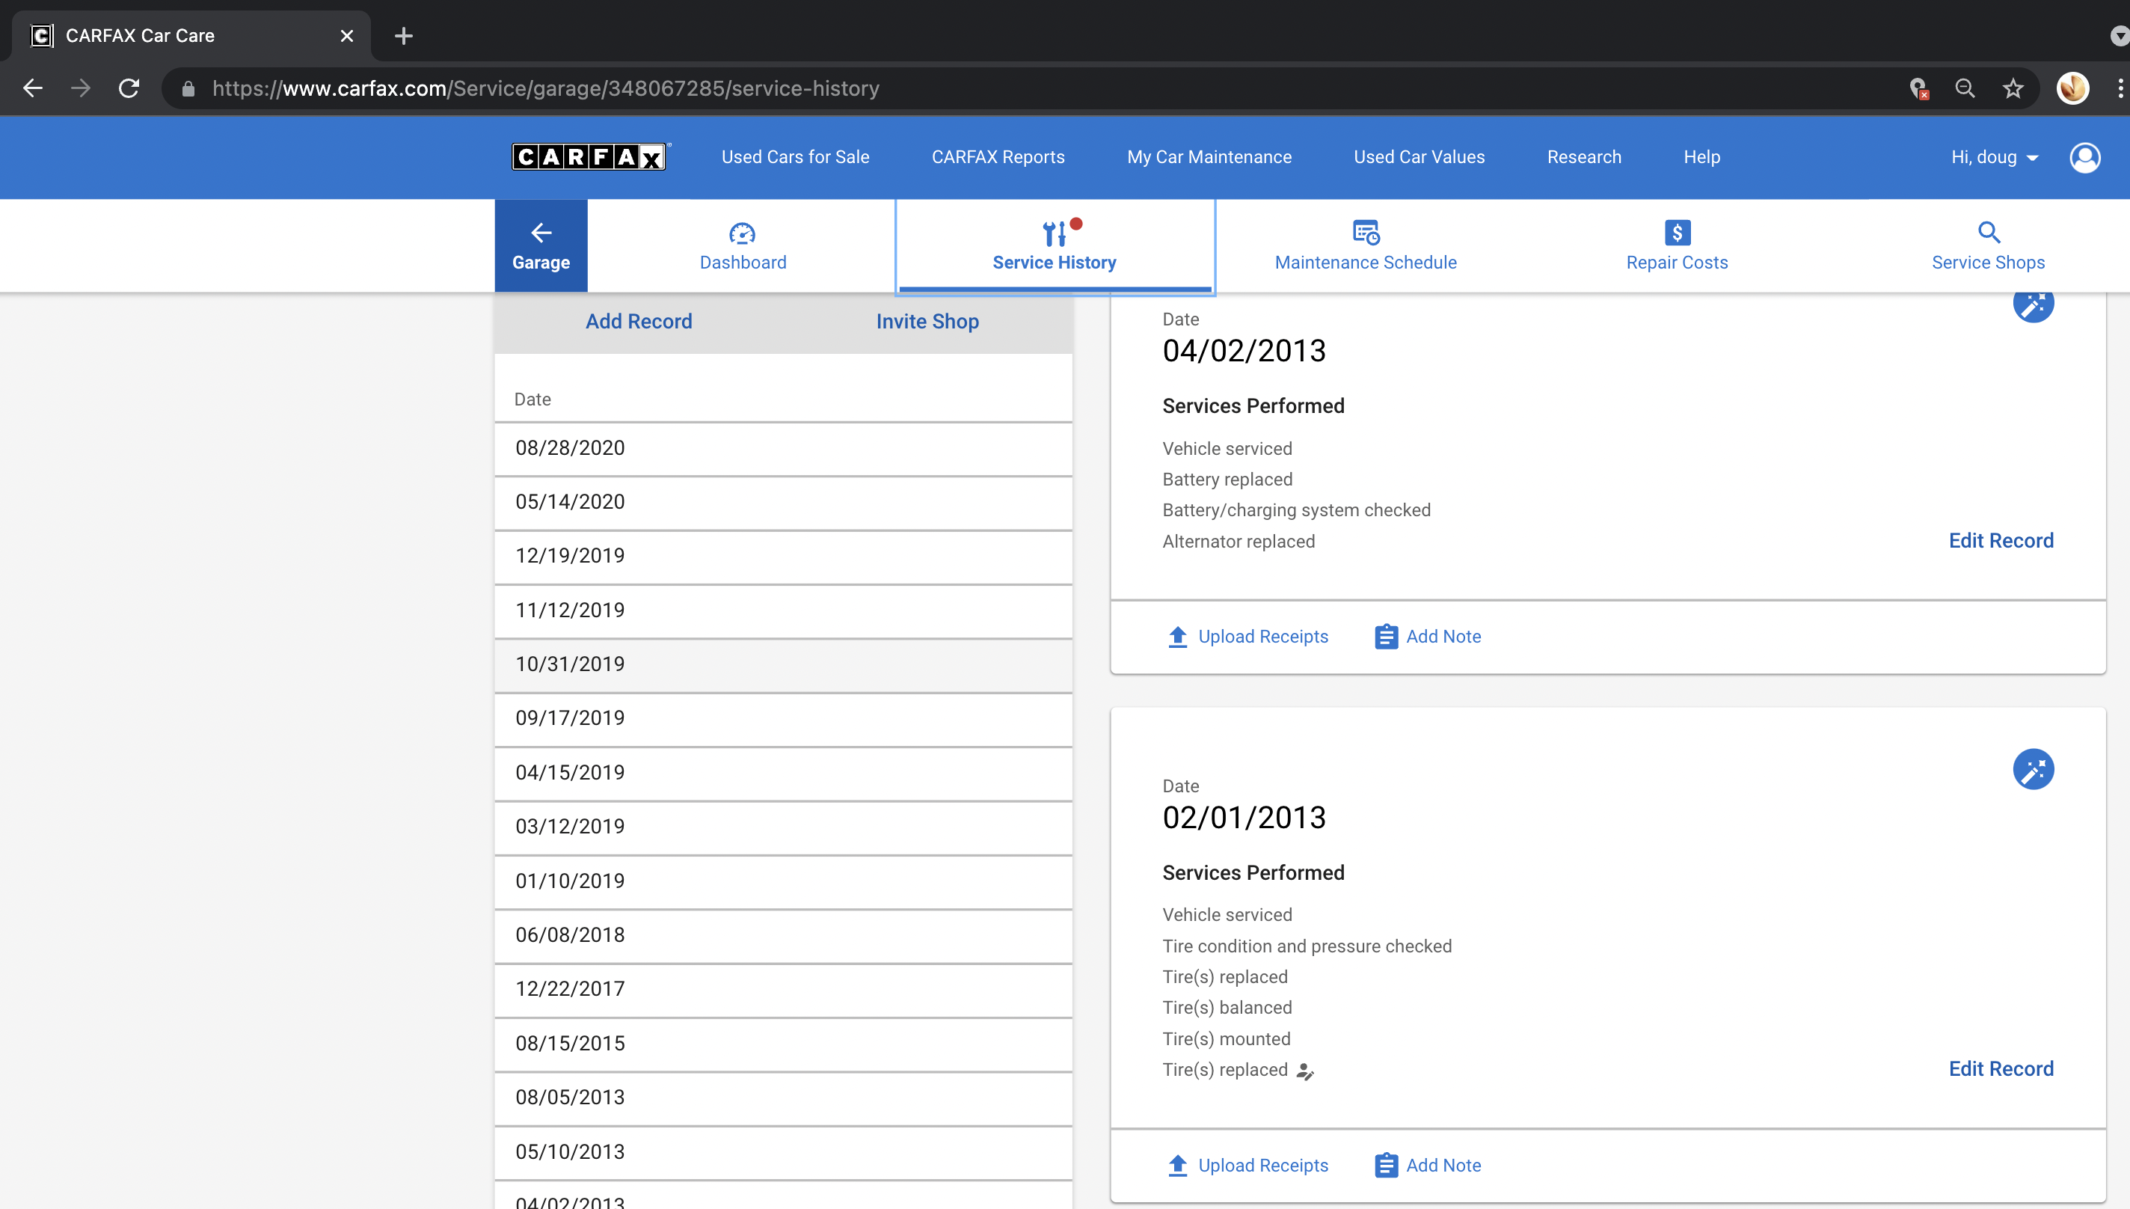
Task: Select the 11/12/2019 date row
Action: (x=783, y=611)
